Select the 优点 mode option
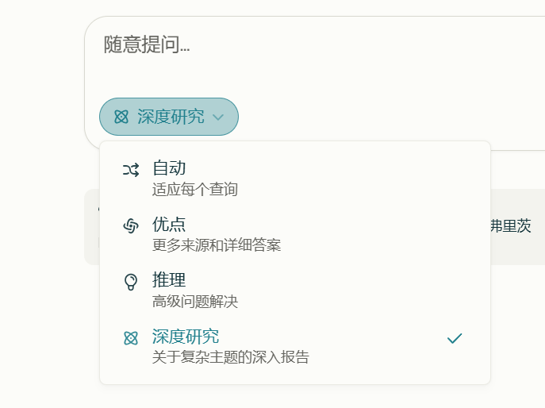The width and height of the screenshot is (545, 408). (x=295, y=234)
